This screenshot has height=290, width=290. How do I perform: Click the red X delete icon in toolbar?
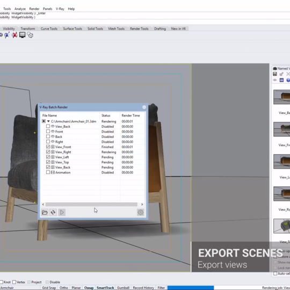click(x=15, y=35)
